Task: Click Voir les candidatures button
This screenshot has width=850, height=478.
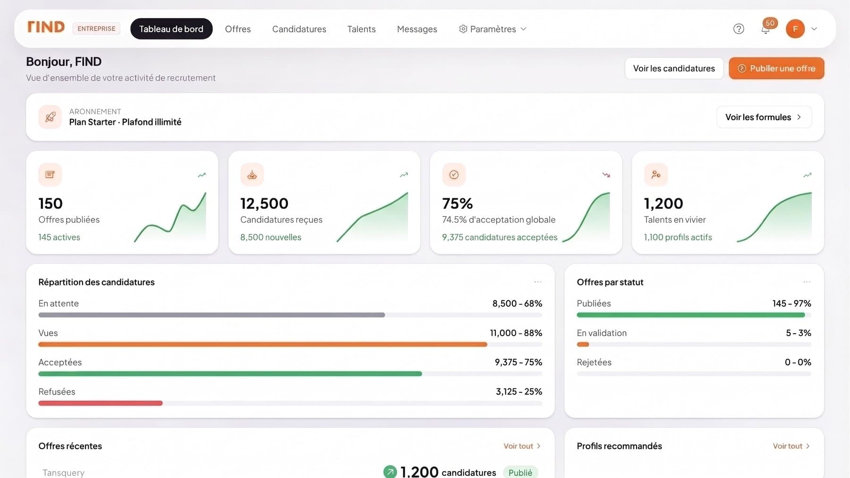Action: click(674, 68)
